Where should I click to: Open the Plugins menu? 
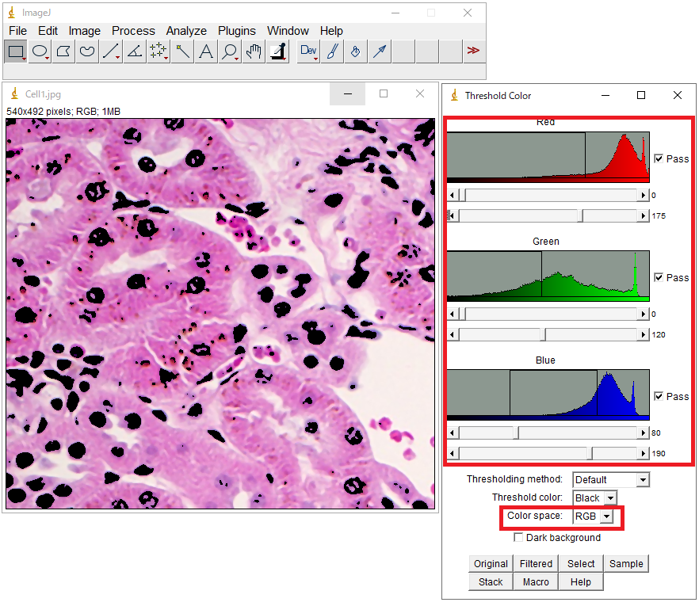237,31
